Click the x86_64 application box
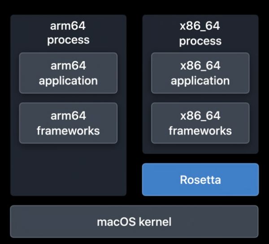Viewport: 269px width, 244px height. [200, 73]
